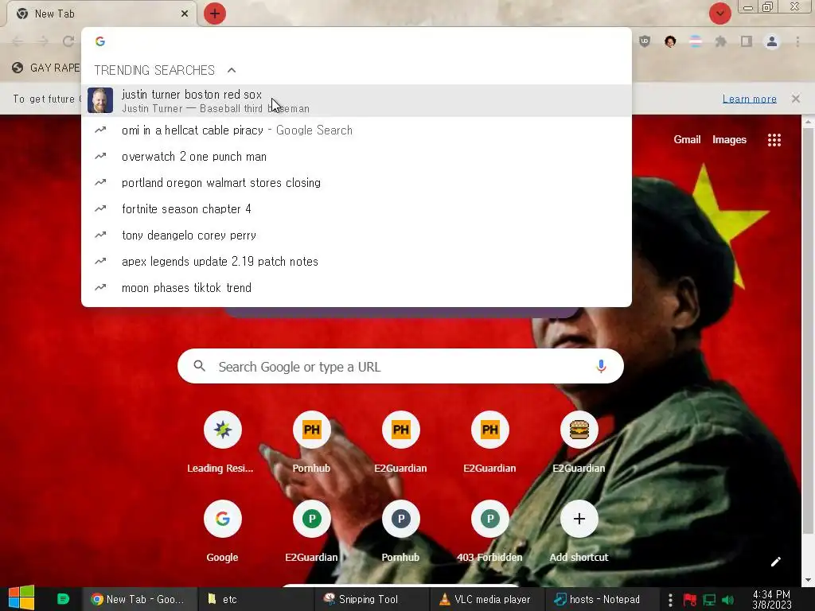Open the Windows Start button

pos(21,598)
